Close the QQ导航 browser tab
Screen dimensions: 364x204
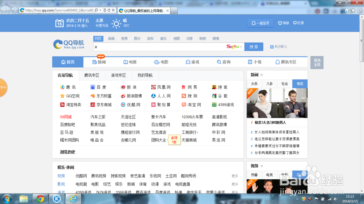[167, 11]
